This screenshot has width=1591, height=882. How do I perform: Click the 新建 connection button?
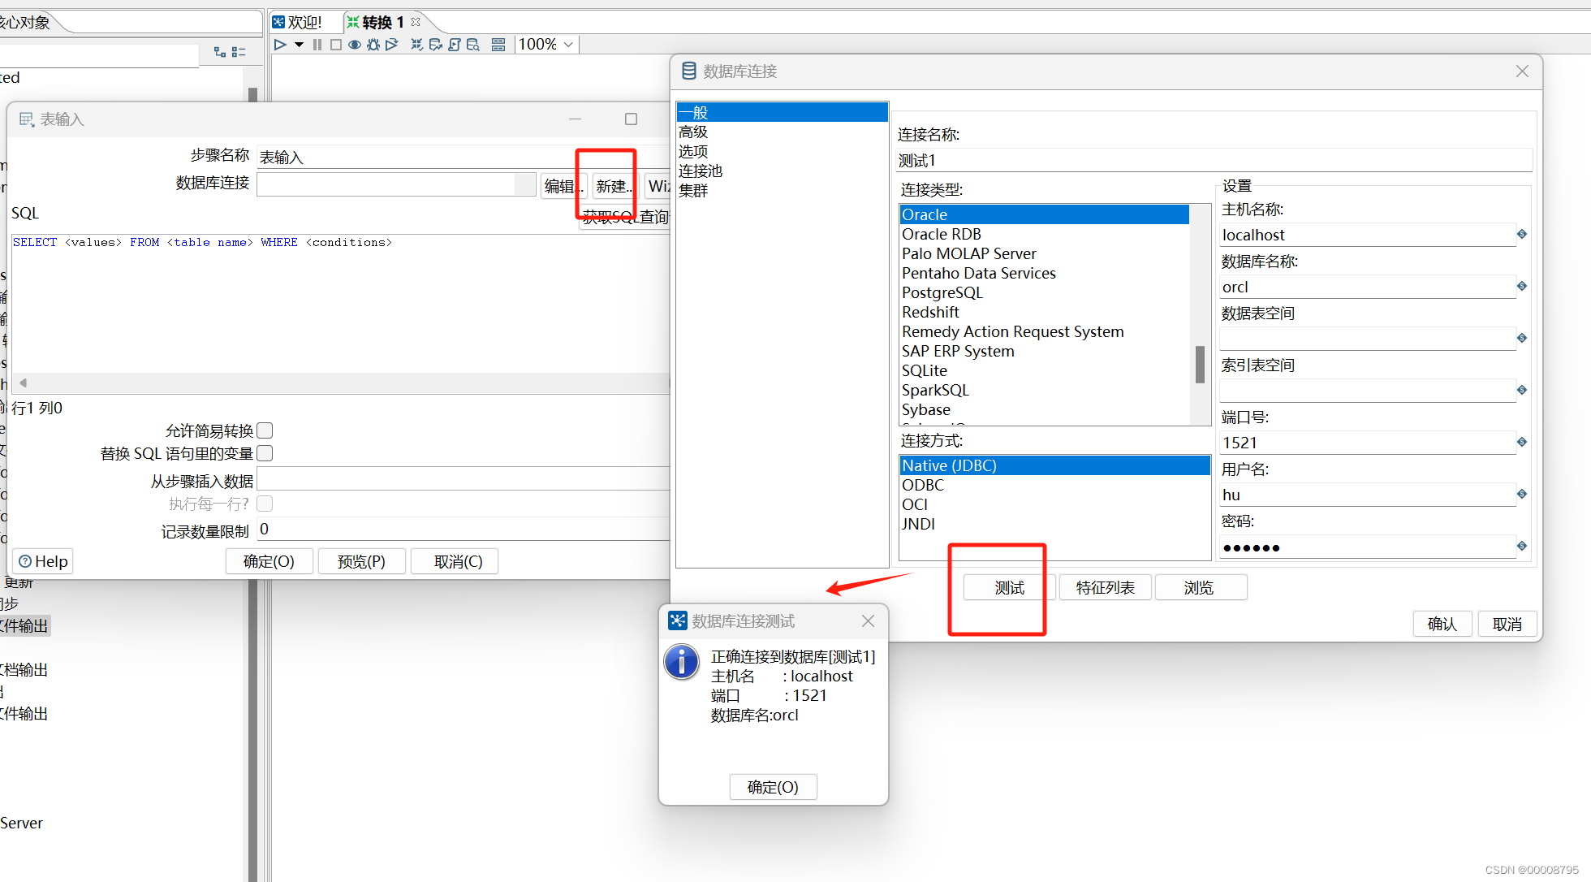pyautogui.click(x=614, y=186)
